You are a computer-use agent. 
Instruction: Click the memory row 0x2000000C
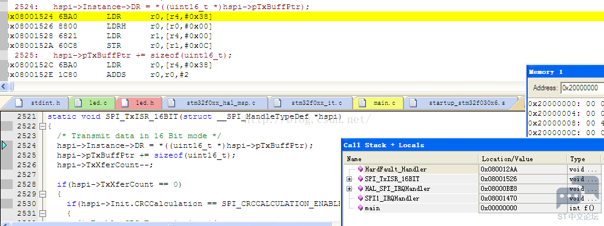click(566, 133)
